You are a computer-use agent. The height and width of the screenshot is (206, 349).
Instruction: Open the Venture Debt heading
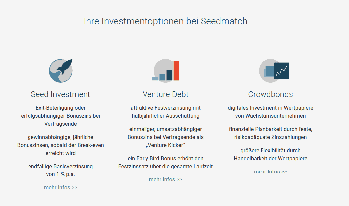pos(165,94)
